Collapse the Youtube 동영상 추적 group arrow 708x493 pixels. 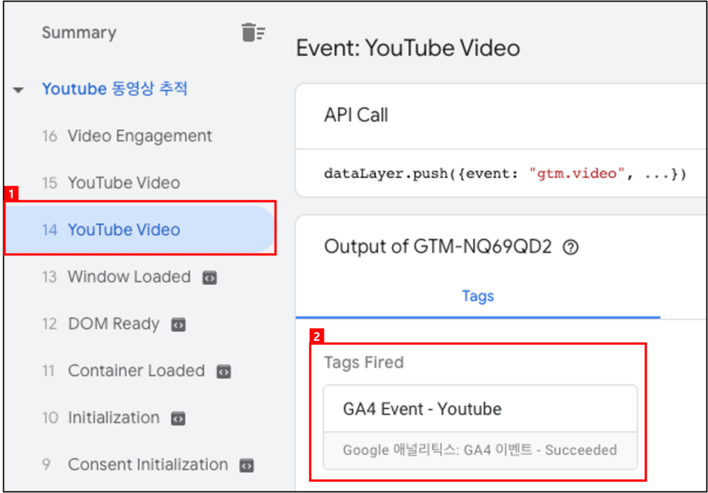18,90
